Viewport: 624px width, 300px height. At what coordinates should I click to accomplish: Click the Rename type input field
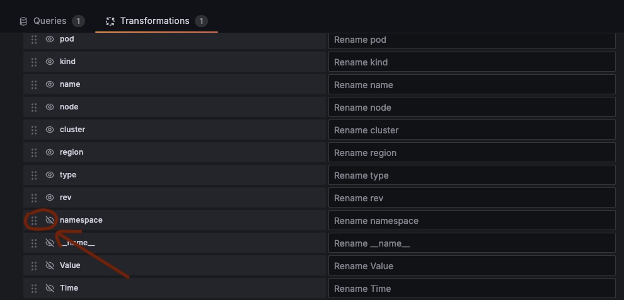coord(471,175)
